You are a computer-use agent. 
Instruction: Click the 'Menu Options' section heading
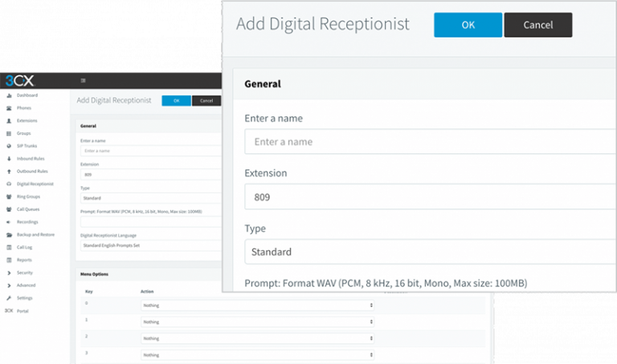(94, 274)
